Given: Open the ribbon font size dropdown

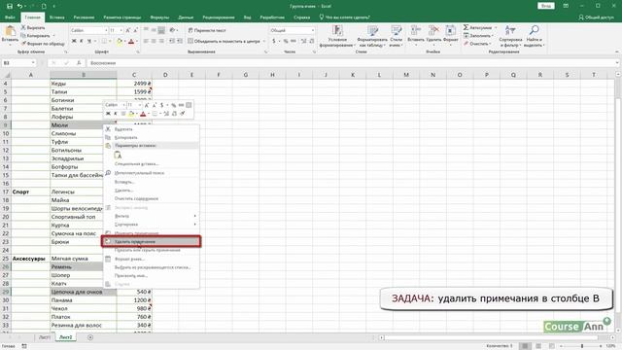Looking at the screenshot, I should 121,30.
